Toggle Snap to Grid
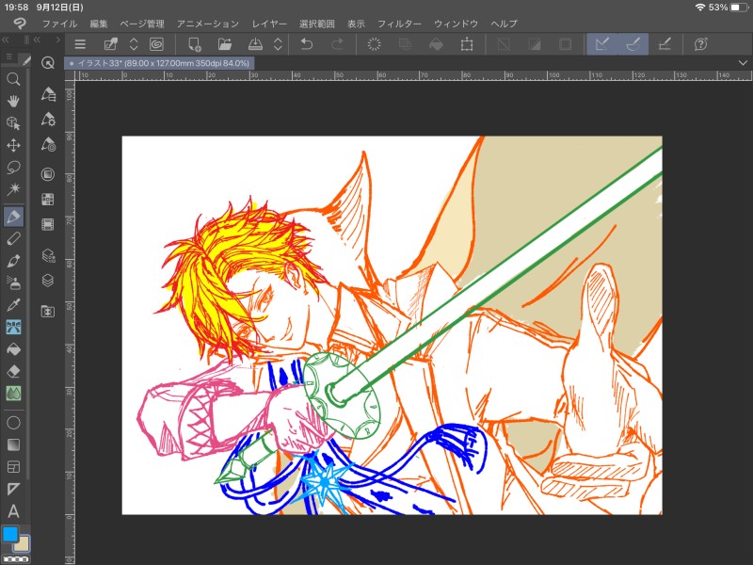This screenshot has height=565, width=753. [x=665, y=44]
